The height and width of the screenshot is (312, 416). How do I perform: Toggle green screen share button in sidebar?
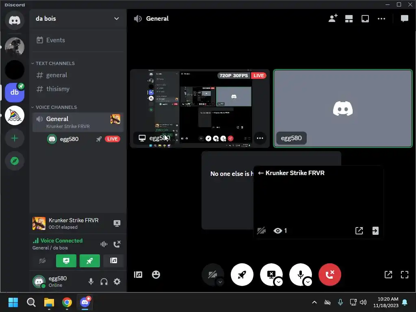click(x=66, y=261)
